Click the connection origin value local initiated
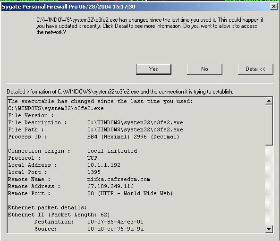 112,151
